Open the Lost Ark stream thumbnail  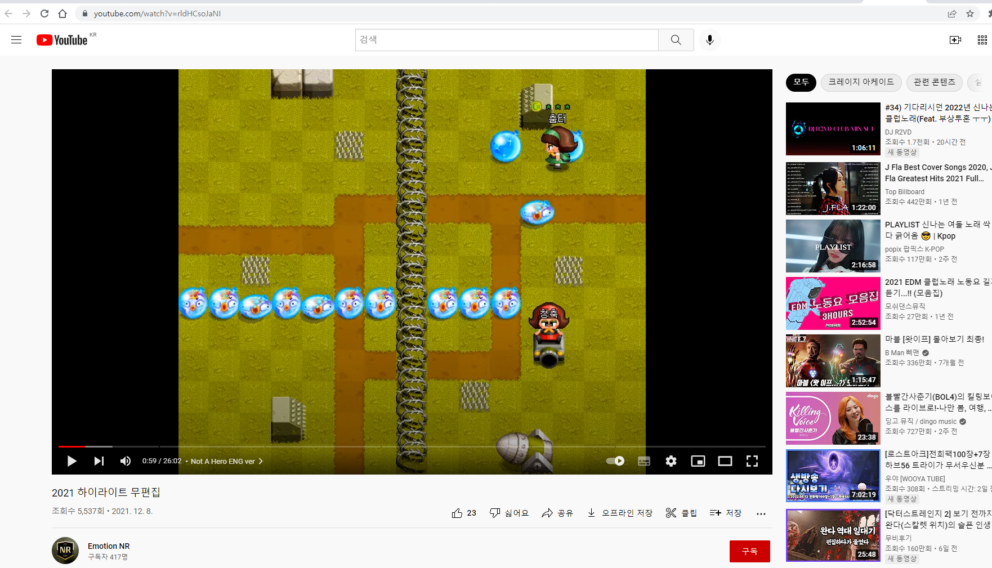pos(833,476)
